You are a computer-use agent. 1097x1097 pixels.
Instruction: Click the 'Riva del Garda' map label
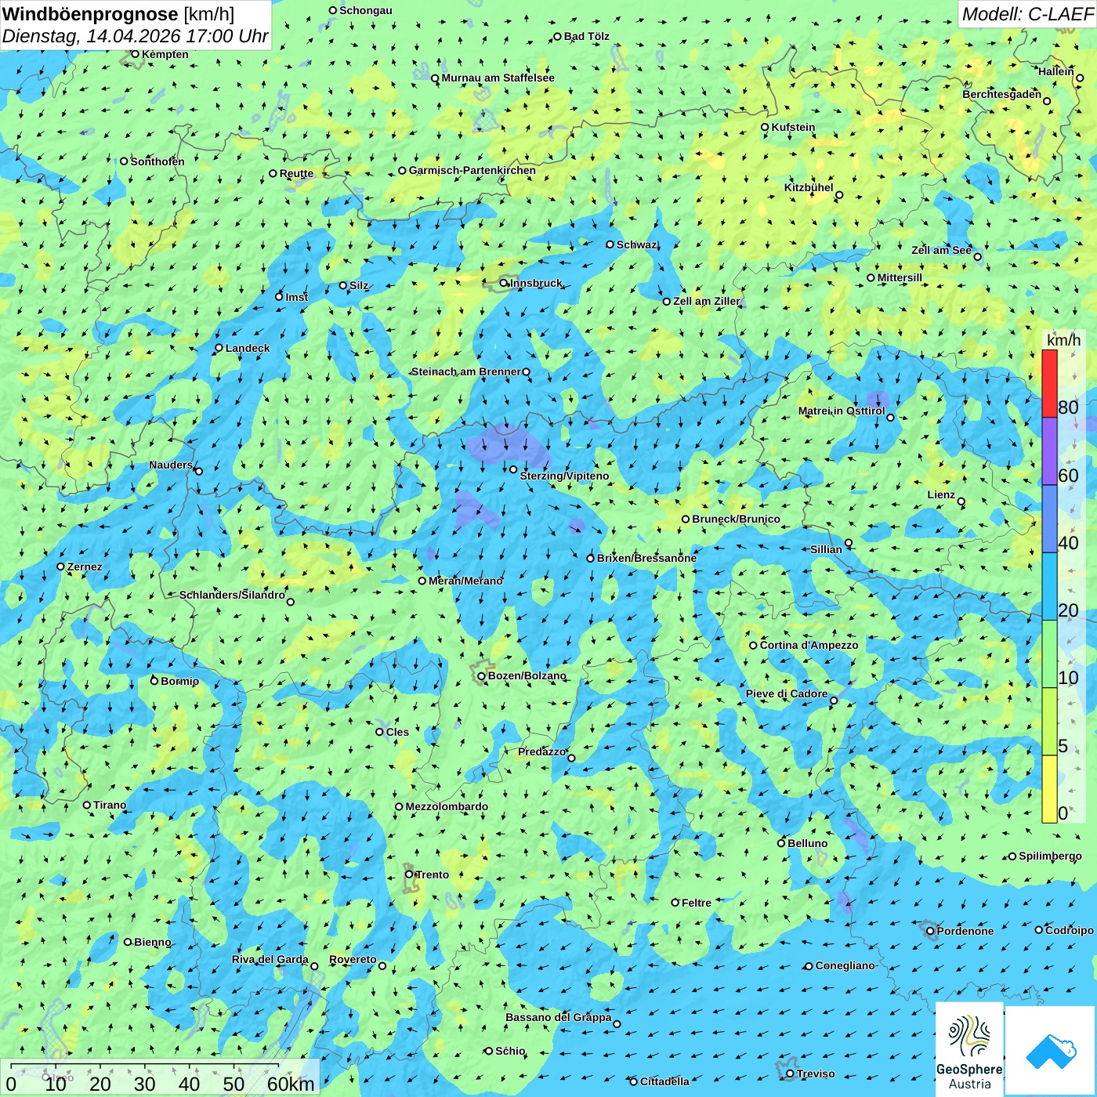270,959
